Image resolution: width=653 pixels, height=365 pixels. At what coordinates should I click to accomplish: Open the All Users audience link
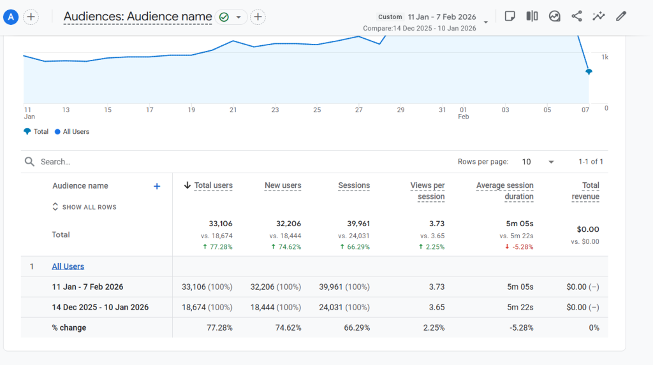68,266
